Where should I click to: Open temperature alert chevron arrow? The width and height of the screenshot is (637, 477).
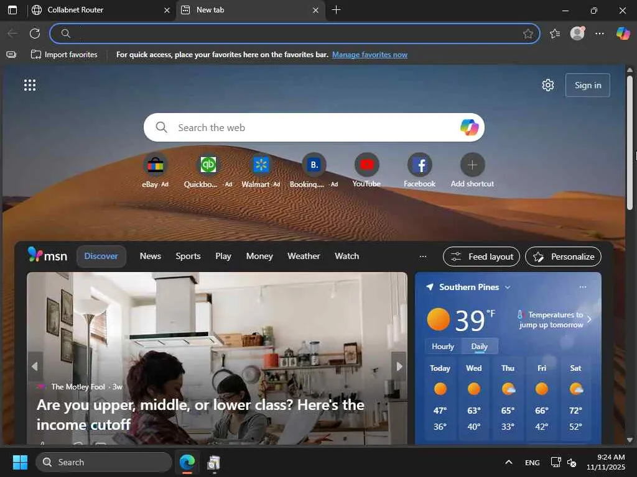pyautogui.click(x=589, y=320)
